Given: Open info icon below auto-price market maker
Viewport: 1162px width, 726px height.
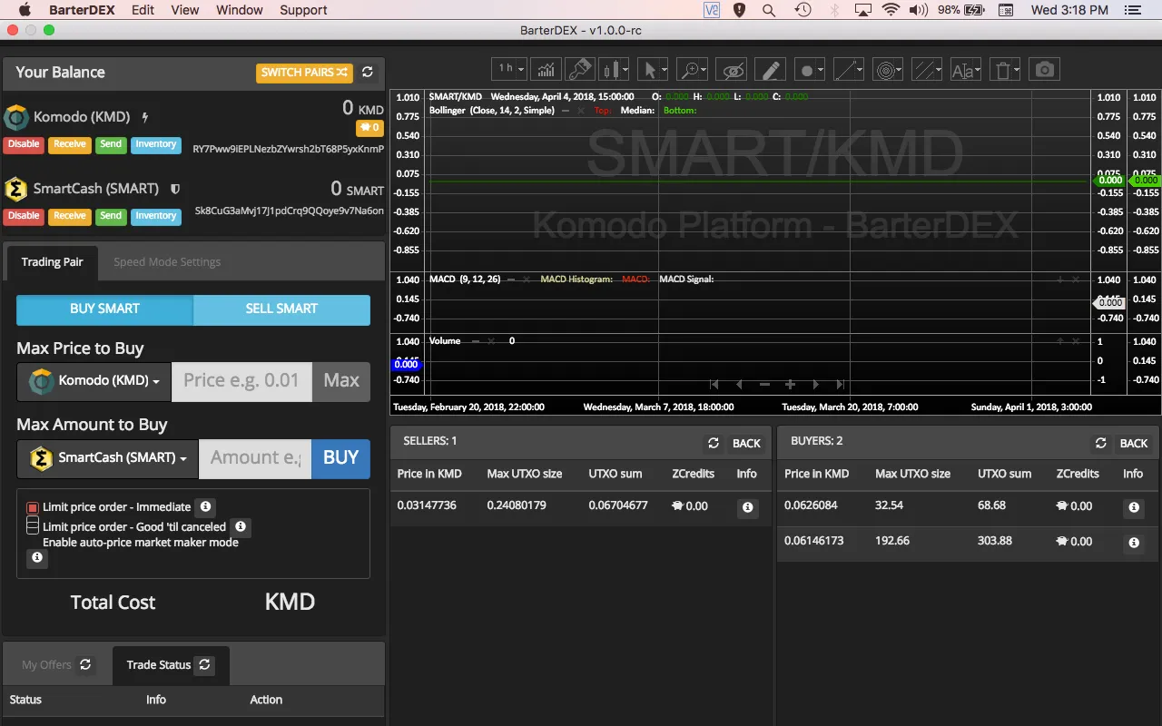Looking at the screenshot, I should click(x=37, y=557).
